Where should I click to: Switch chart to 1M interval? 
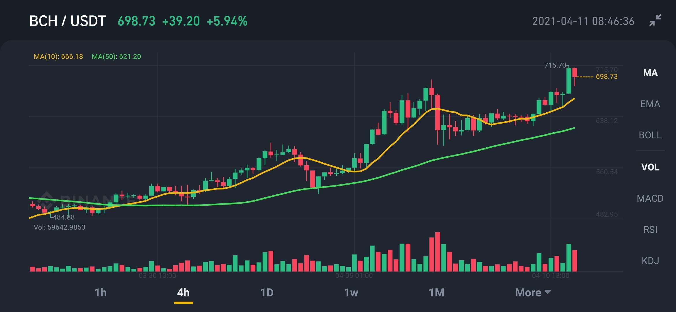(437, 293)
